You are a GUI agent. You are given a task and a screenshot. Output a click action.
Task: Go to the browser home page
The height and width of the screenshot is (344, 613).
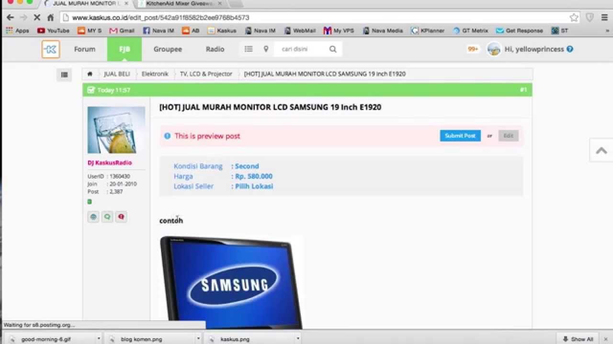[x=50, y=18]
